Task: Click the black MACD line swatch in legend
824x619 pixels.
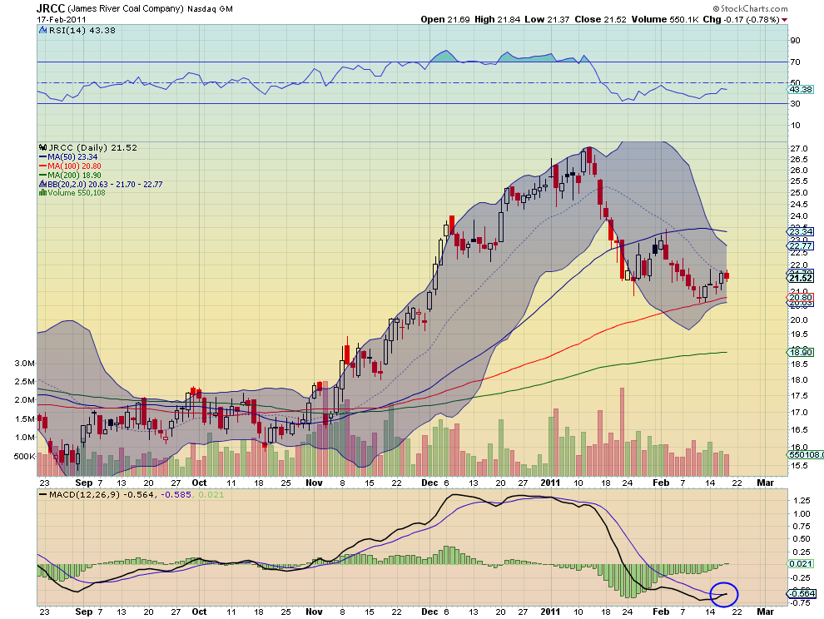Action: point(43,494)
